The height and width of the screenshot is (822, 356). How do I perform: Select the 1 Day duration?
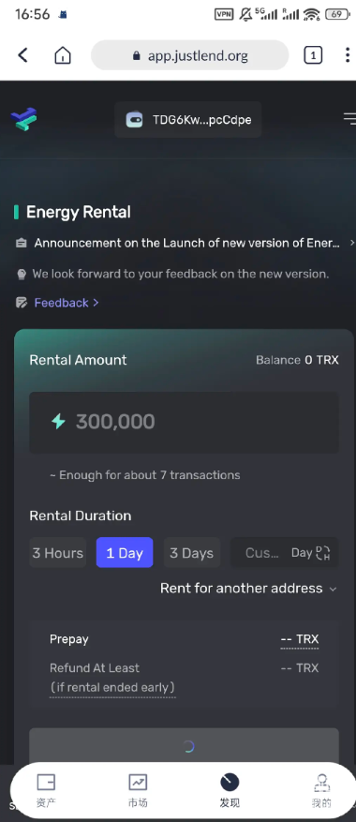point(125,553)
